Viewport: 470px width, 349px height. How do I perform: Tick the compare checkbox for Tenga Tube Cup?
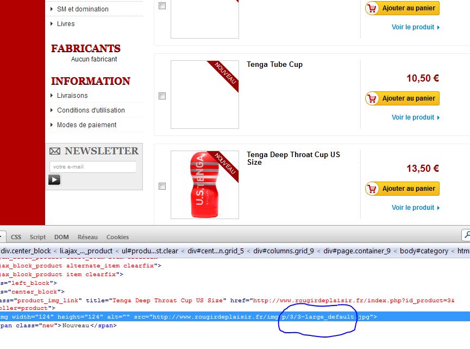point(162,96)
